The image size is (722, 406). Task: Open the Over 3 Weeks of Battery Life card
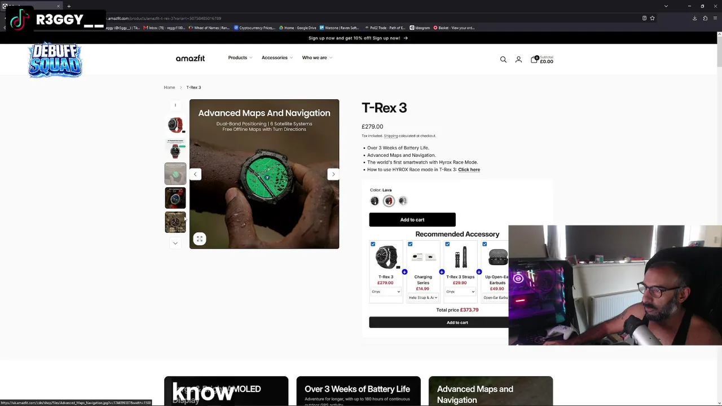pyautogui.click(x=358, y=391)
